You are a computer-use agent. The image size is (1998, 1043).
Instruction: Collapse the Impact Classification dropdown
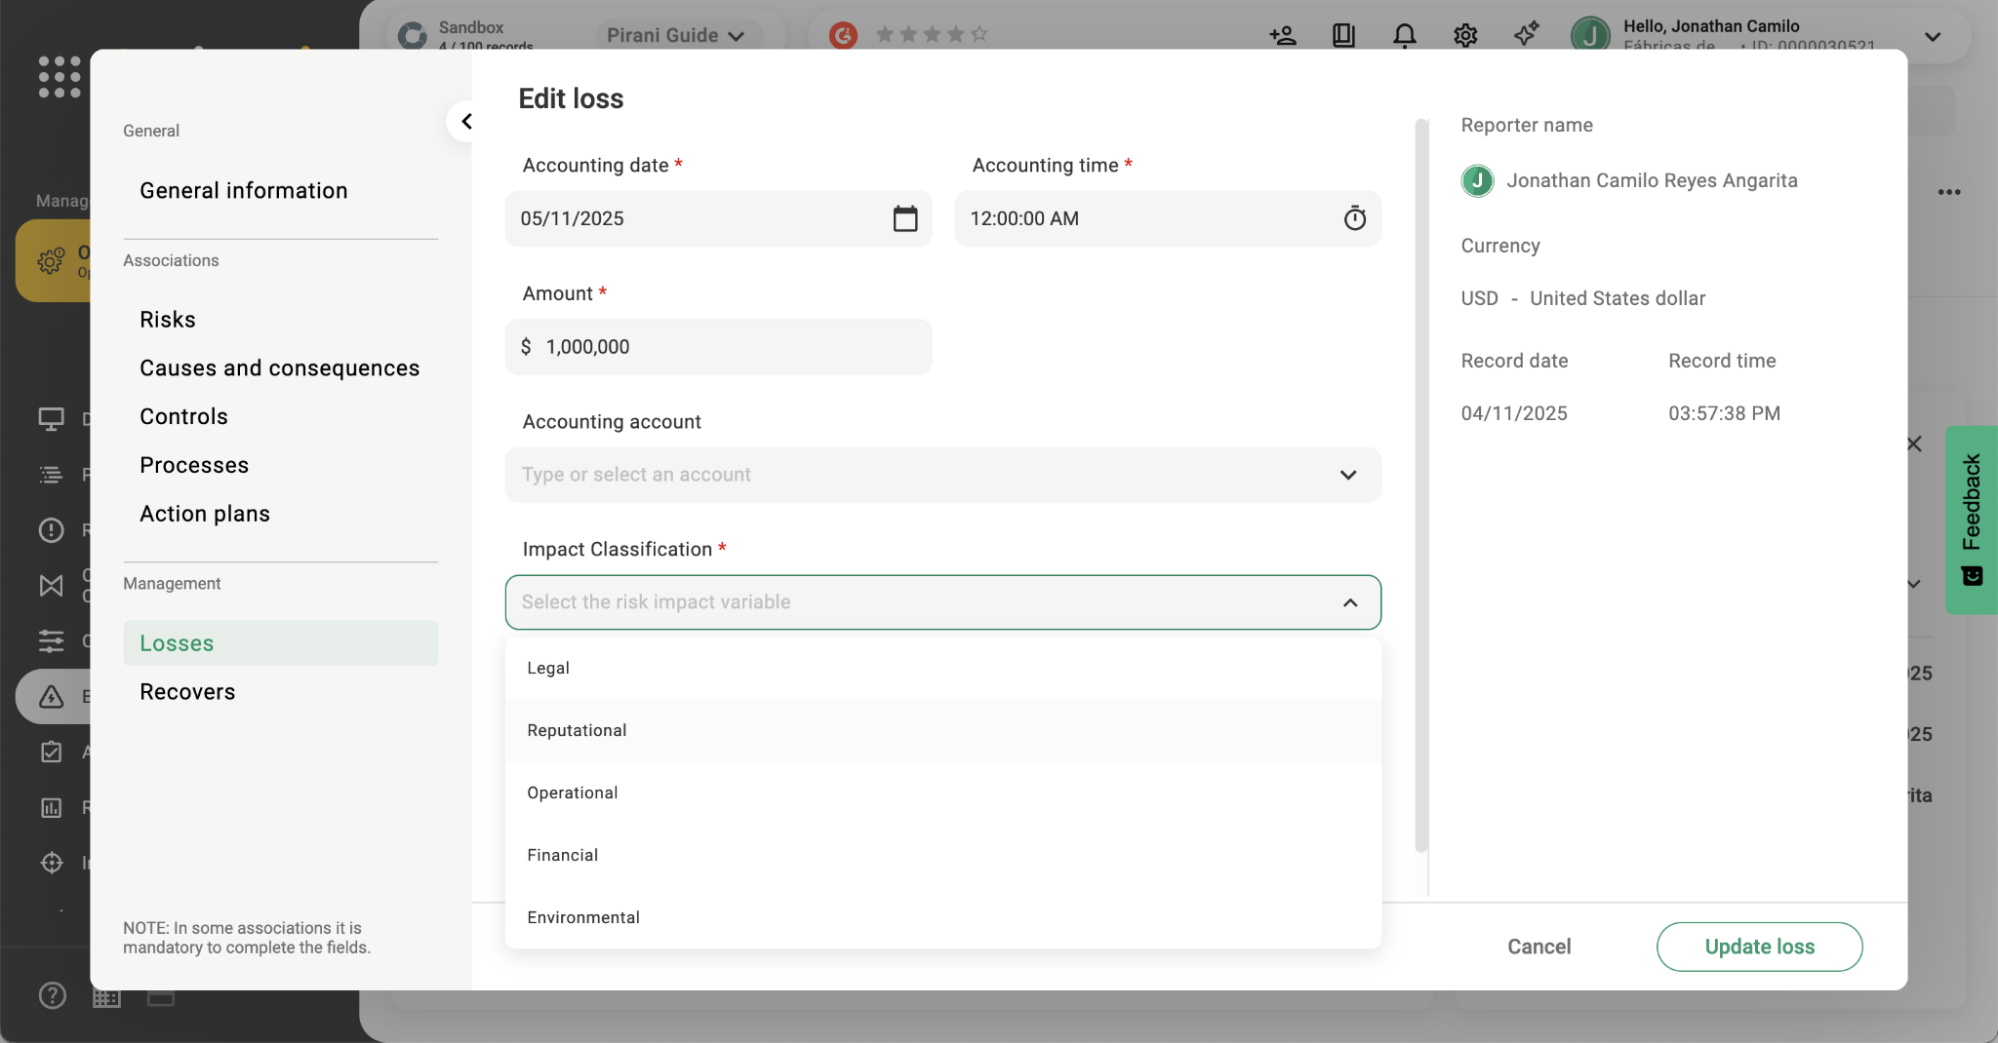pos(1349,602)
